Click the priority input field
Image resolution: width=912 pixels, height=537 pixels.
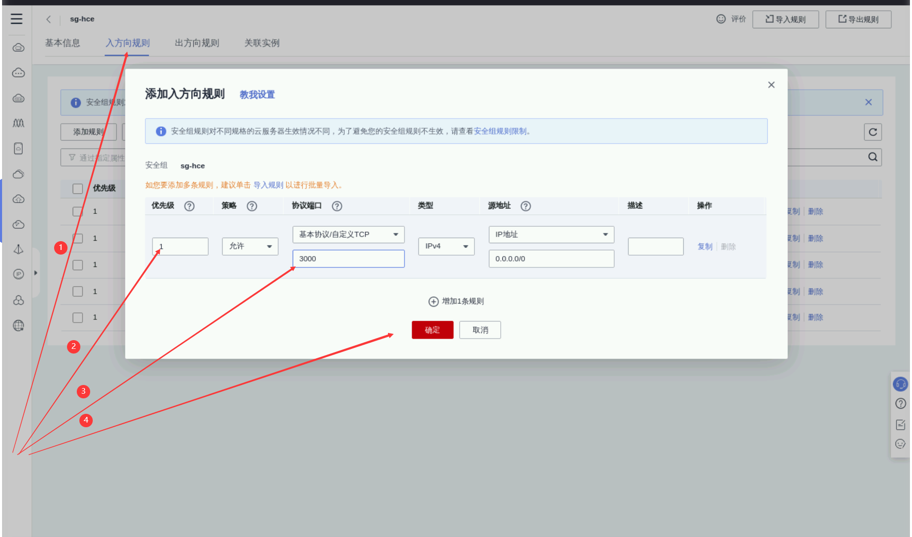pos(180,246)
